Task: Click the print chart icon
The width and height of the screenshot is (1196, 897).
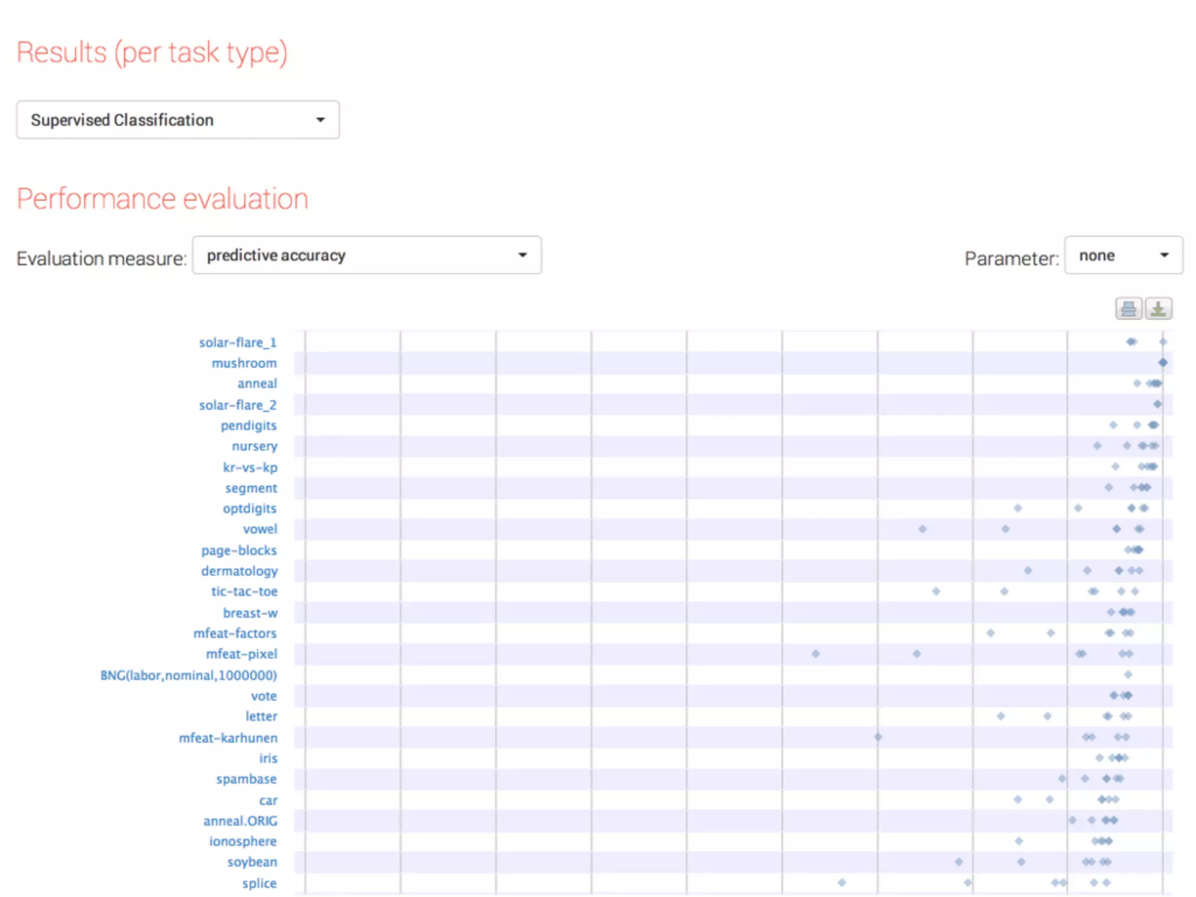Action: tap(1128, 308)
